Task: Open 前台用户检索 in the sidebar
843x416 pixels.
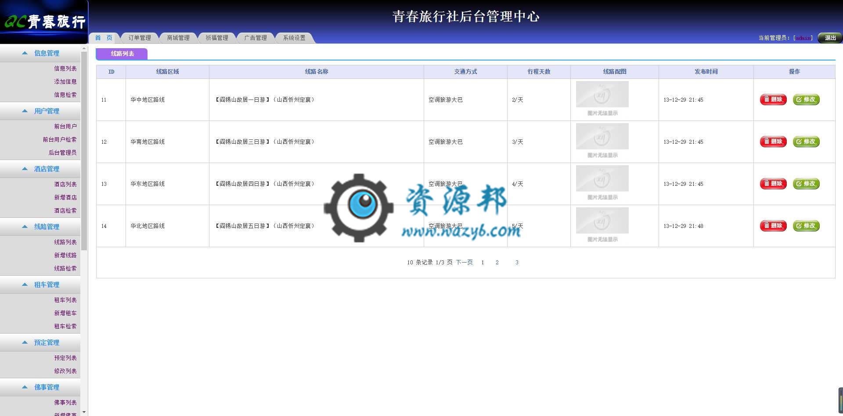Action: pos(60,139)
